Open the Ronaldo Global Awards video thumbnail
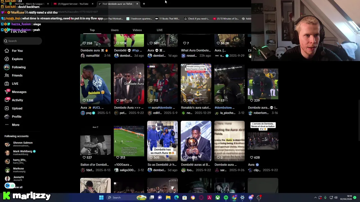The width and height of the screenshot is (360, 202). [x=196, y=84]
